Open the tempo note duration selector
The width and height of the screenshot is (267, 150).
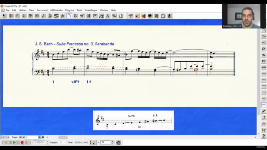coord(93,142)
